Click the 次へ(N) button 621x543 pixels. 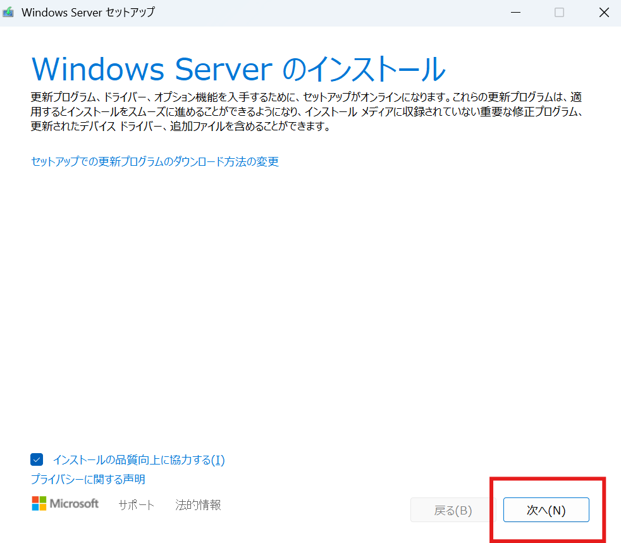coord(546,509)
